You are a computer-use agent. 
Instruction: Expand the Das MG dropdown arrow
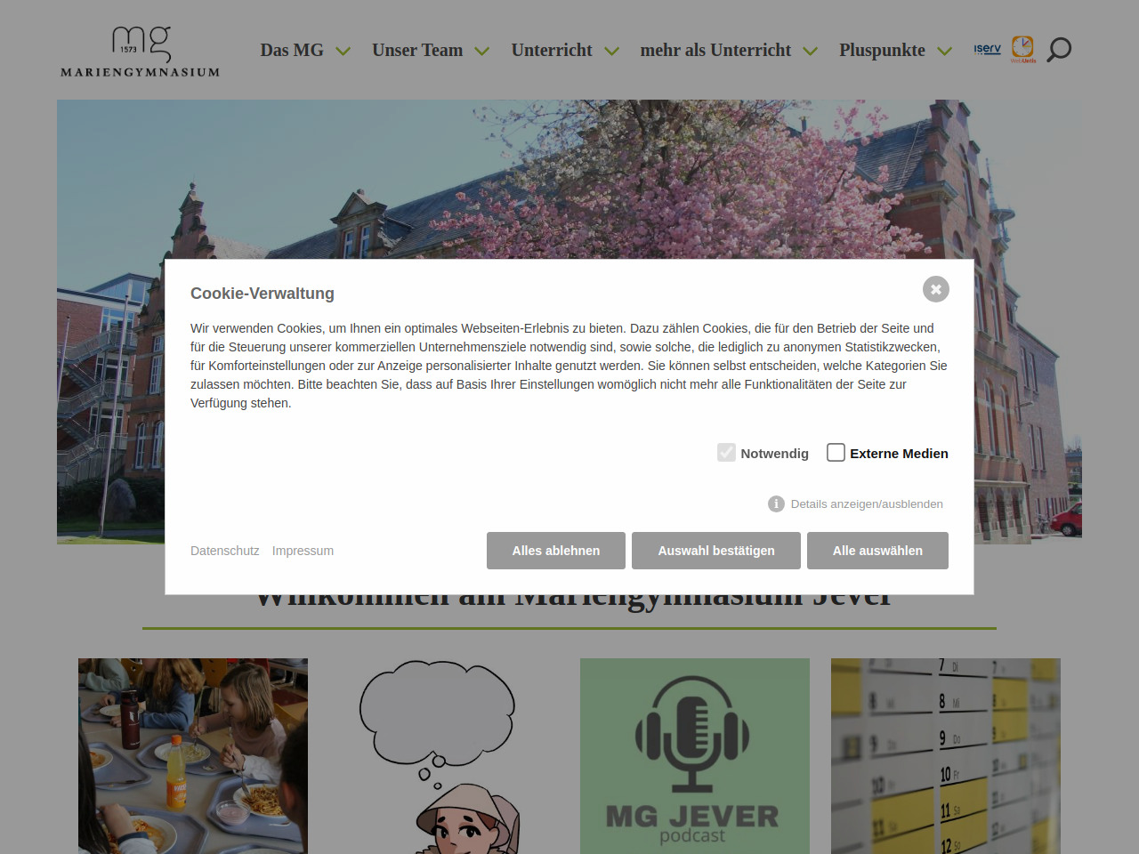(343, 52)
